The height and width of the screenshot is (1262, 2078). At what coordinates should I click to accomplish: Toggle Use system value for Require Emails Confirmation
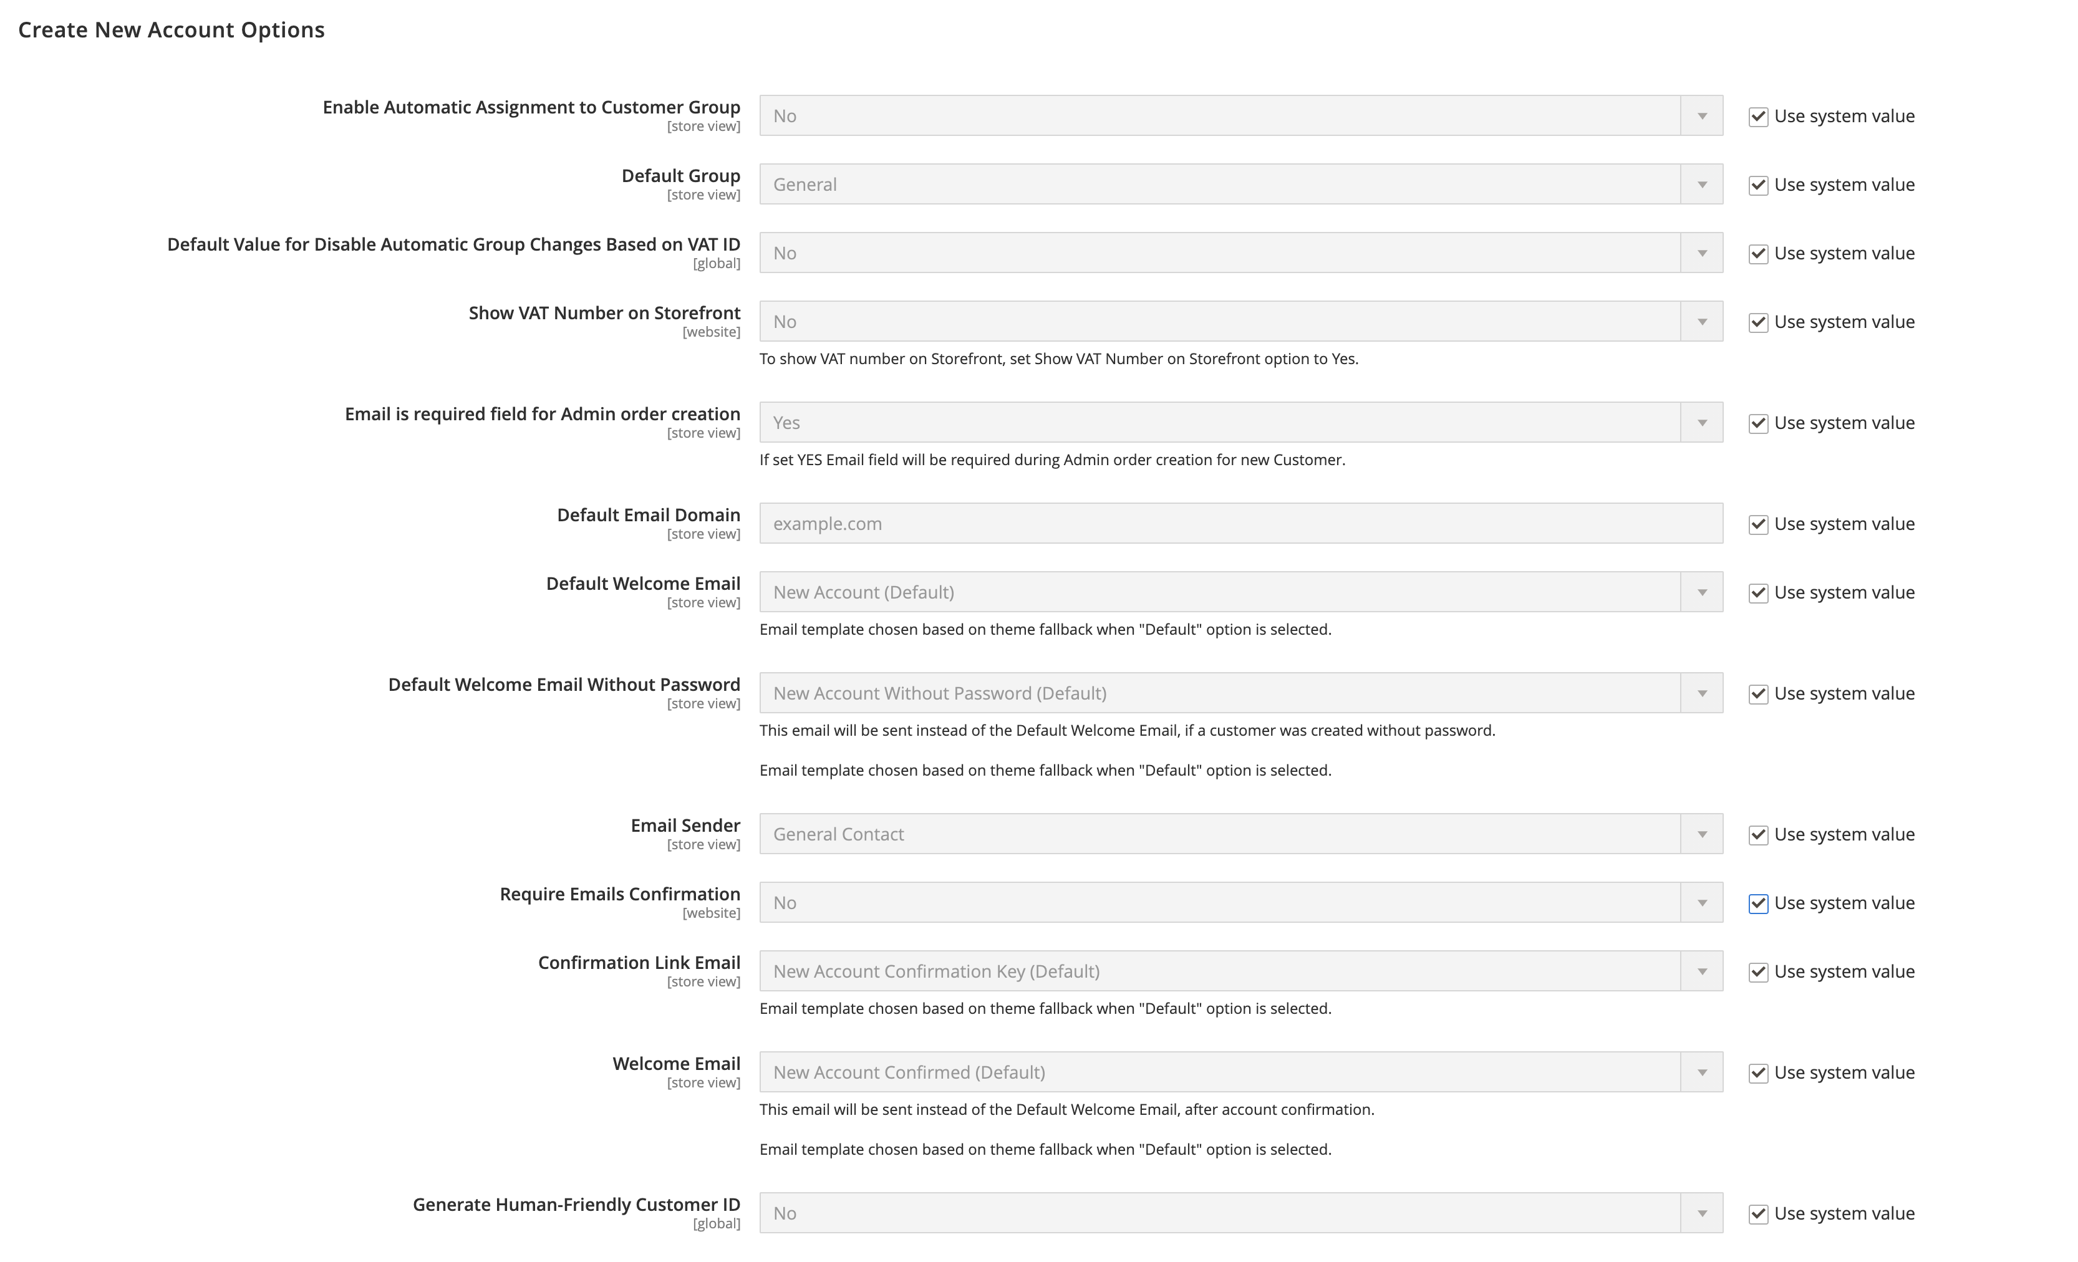pos(1757,903)
